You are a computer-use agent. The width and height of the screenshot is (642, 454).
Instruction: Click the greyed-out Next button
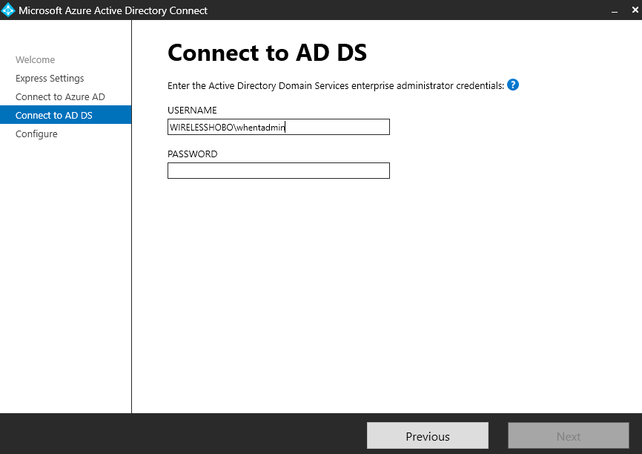click(x=568, y=436)
